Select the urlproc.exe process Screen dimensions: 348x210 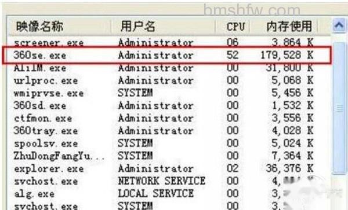pos(169,80)
